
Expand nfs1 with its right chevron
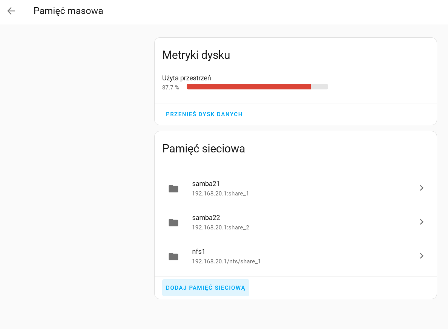[422, 256]
